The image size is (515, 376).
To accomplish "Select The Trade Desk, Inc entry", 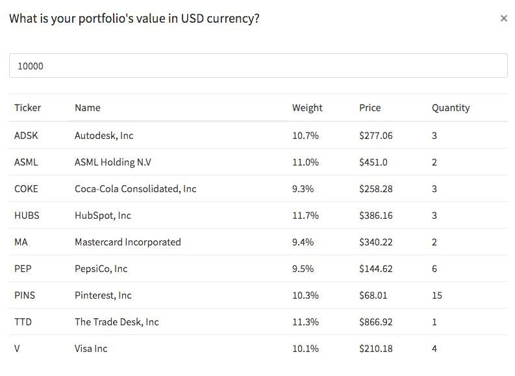I will 116,322.
